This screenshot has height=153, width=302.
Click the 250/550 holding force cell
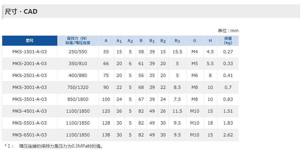point(78,52)
